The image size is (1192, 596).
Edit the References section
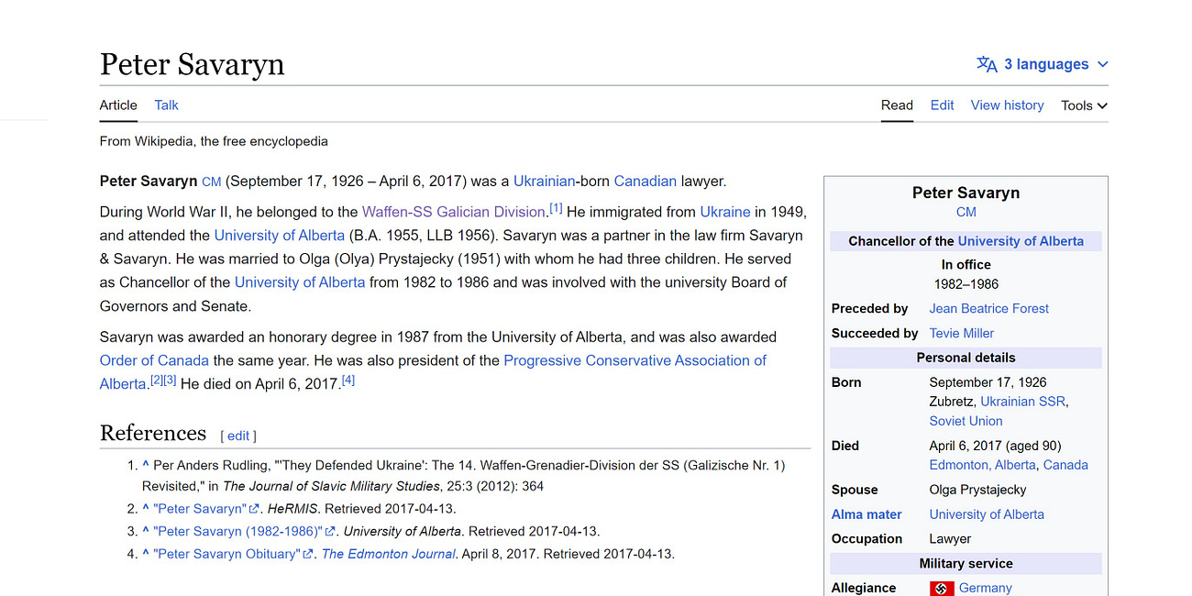click(x=238, y=436)
